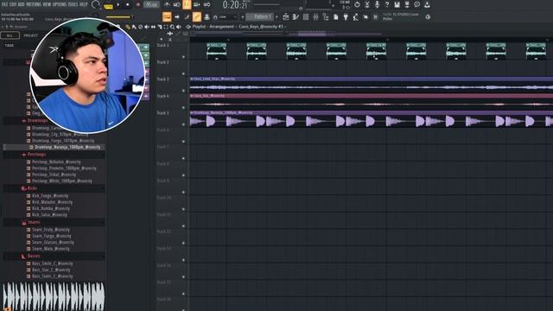
Task: Select Drumloop_Naranja_100bpm sample in browser
Action: 67,147
